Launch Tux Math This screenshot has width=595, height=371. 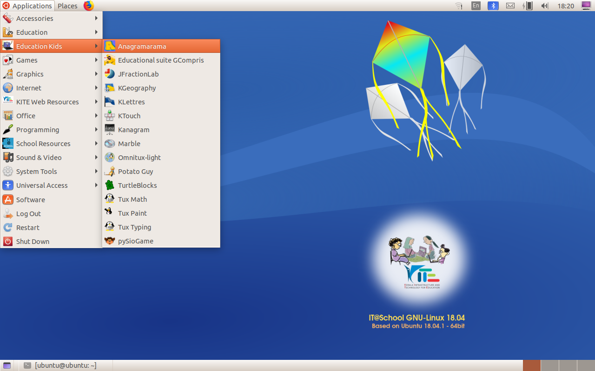(x=132, y=199)
